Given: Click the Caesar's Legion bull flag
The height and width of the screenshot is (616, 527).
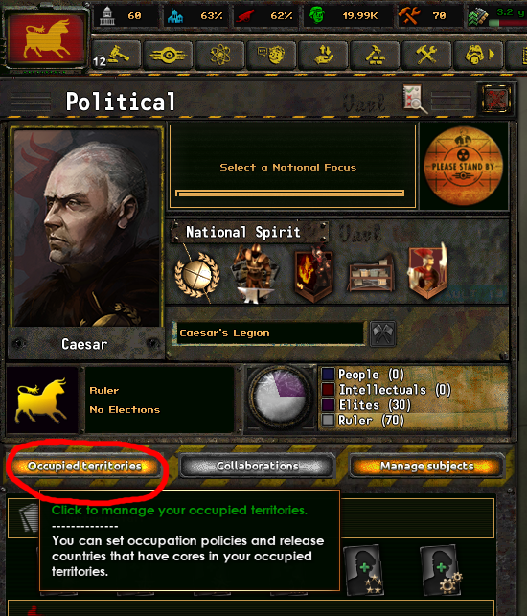Looking at the screenshot, I should click(47, 39).
